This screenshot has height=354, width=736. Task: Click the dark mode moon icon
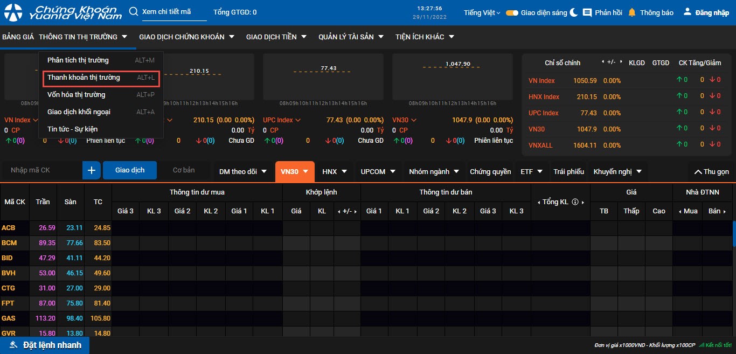pyautogui.click(x=574, y=12)
